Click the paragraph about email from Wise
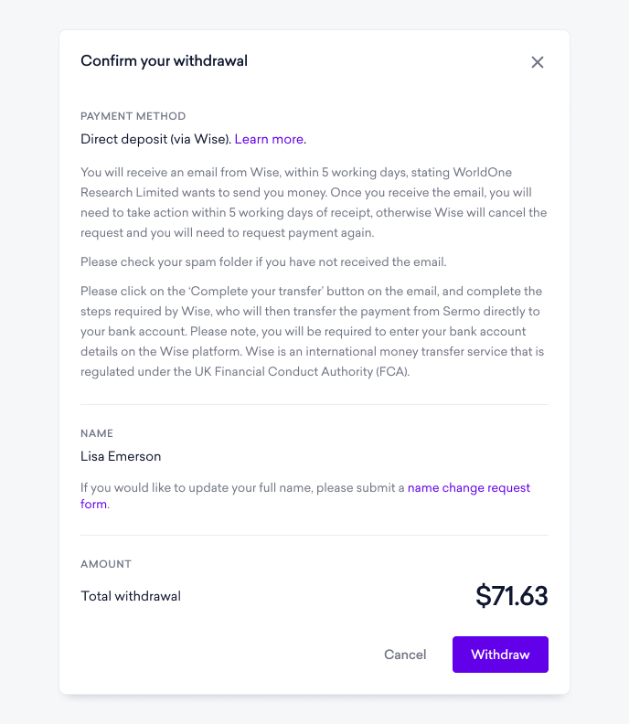 [x=314, y=202]
